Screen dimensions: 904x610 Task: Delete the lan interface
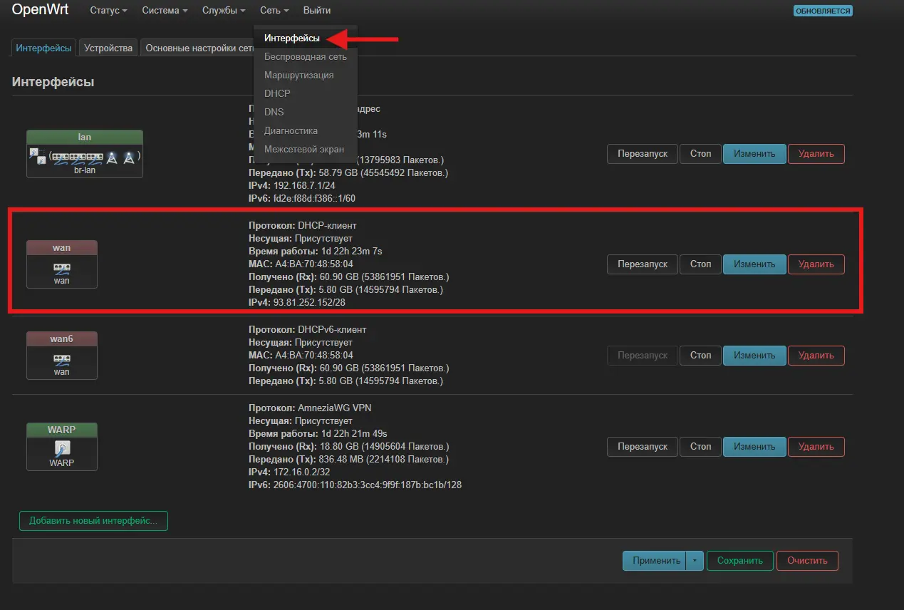816,154
